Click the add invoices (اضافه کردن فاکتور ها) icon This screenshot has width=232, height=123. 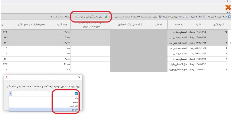pos(230,17)
